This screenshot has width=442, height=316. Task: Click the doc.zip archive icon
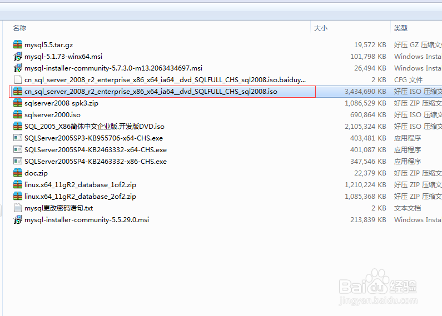coord(18,173)
